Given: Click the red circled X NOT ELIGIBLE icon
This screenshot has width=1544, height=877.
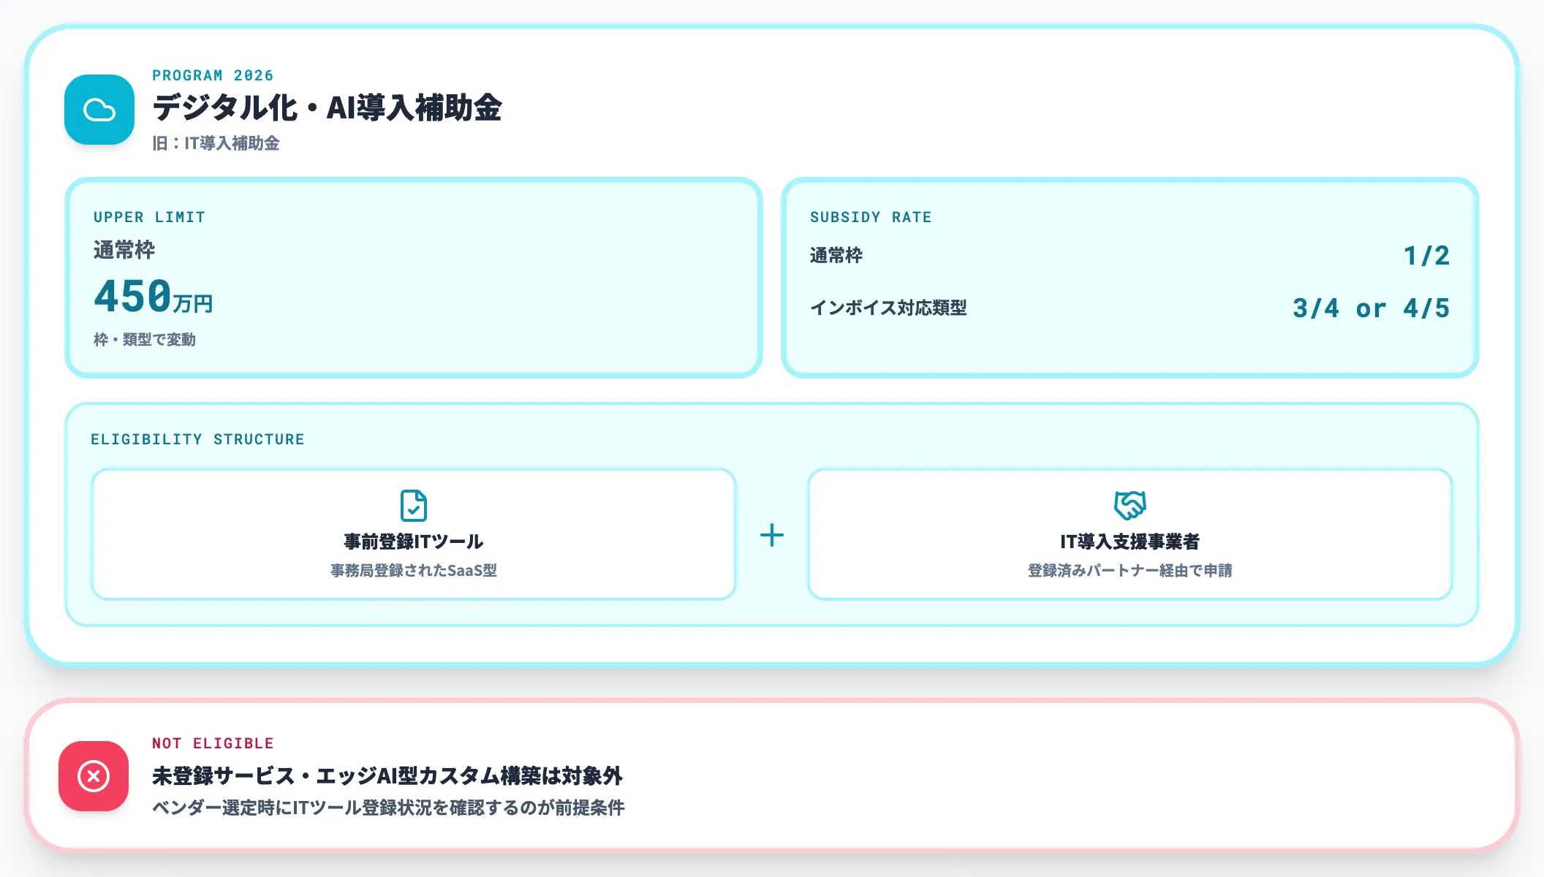Looking at the screenshot, I should click(x=94, y=776).
